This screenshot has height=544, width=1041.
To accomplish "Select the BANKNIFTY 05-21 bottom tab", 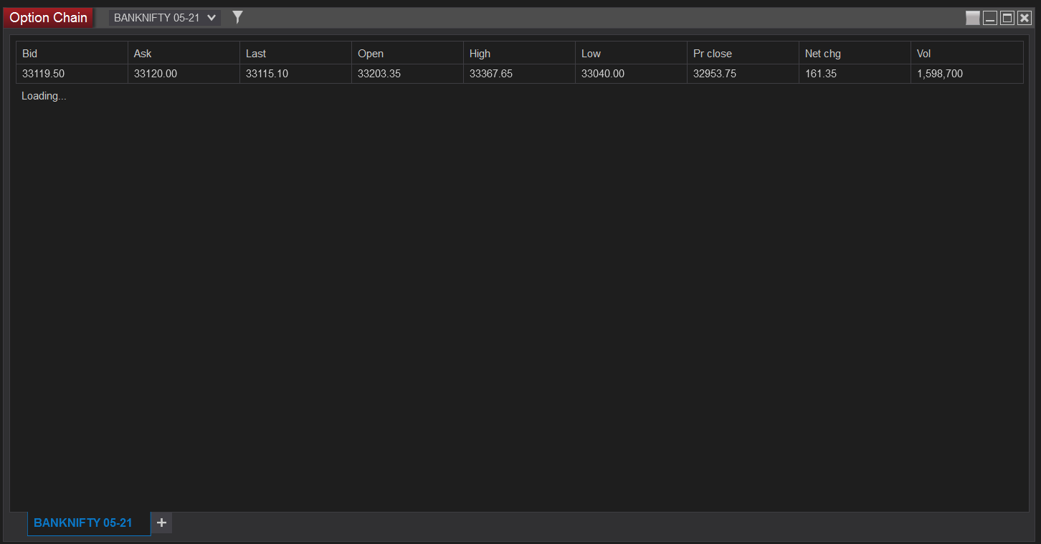I will [x=89, y=523].
